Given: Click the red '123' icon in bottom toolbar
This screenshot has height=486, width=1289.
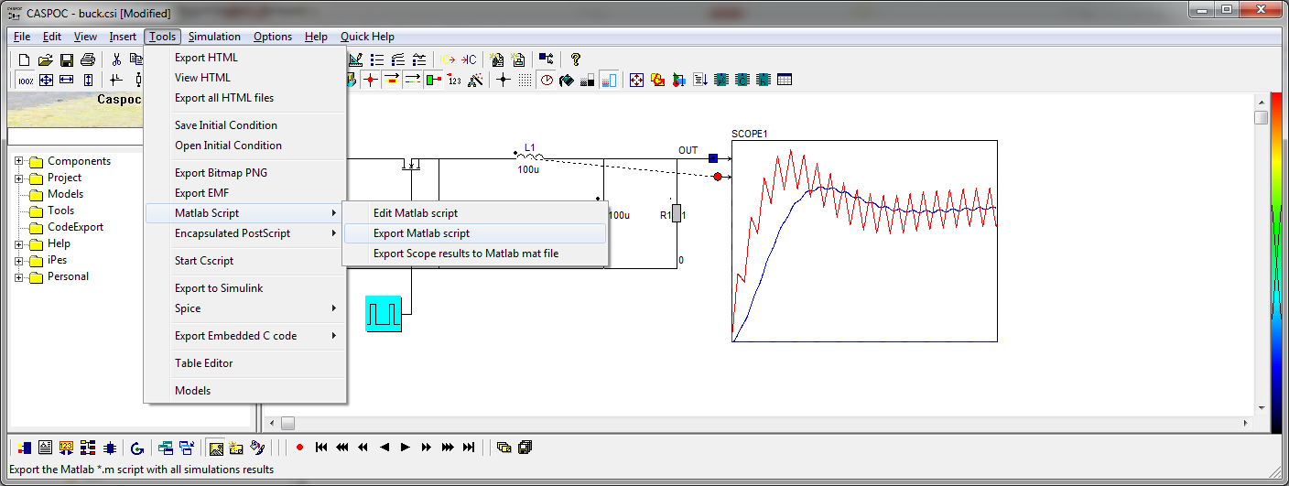Looking at the screenshot, I should tap(66, 448).
